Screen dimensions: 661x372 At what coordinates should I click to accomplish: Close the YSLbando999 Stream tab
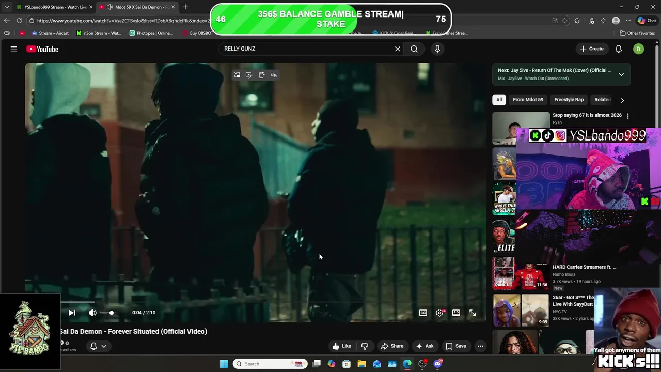click(x=91, y=7)
